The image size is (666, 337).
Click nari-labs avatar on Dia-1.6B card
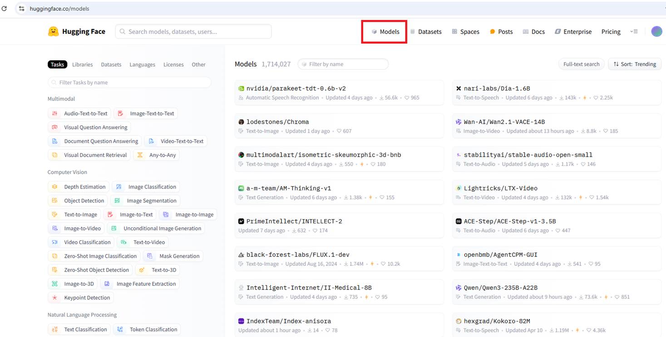pyautogui.click(x=459, y=89)
